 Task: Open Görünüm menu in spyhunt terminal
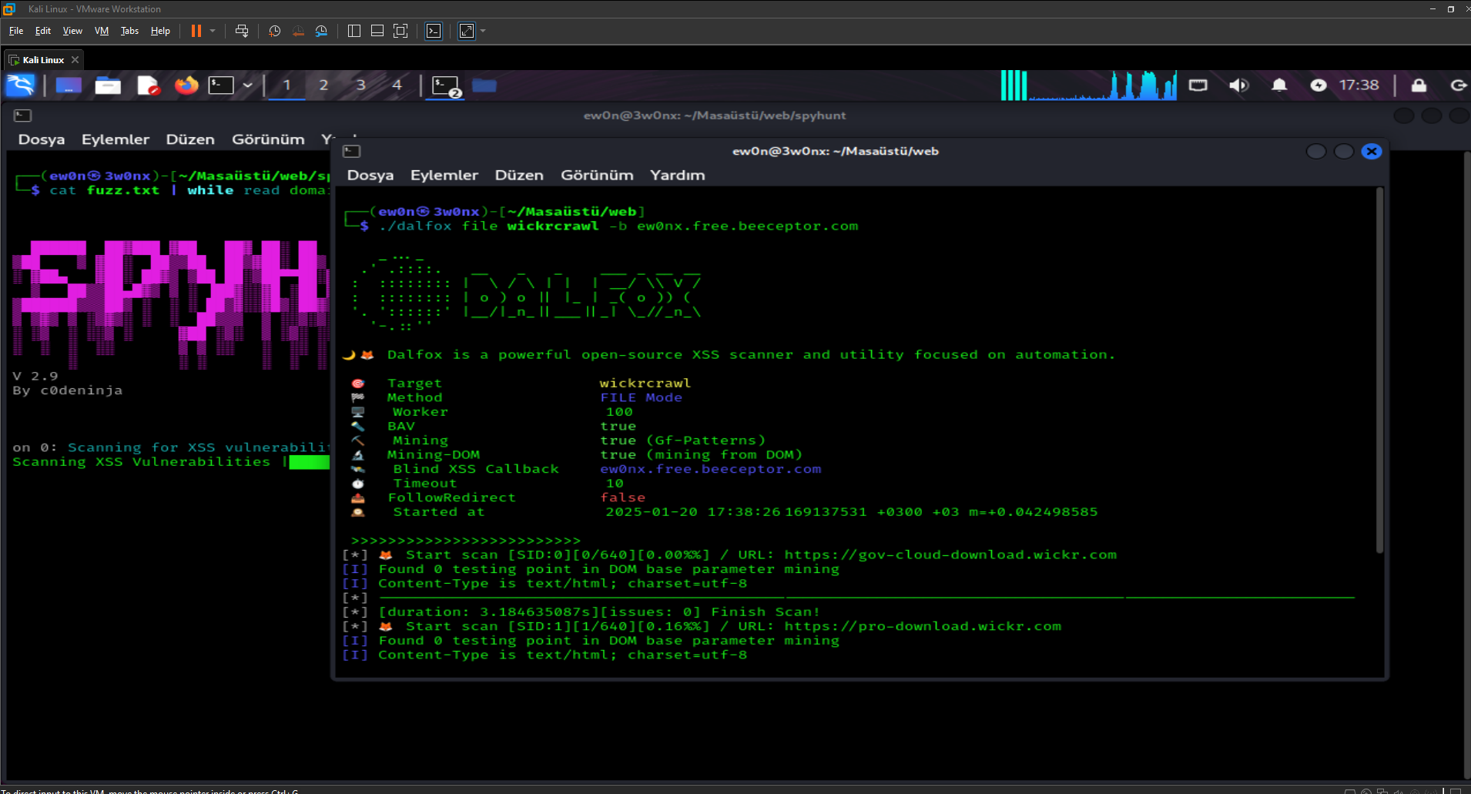point(268,139)
